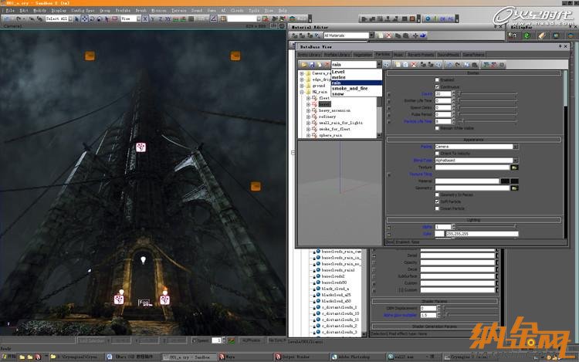Choose smoke_and_fire from the library dropdown list
Image resolution: width=579 pixels, height=362 pixels.
(x=350, y=88)
